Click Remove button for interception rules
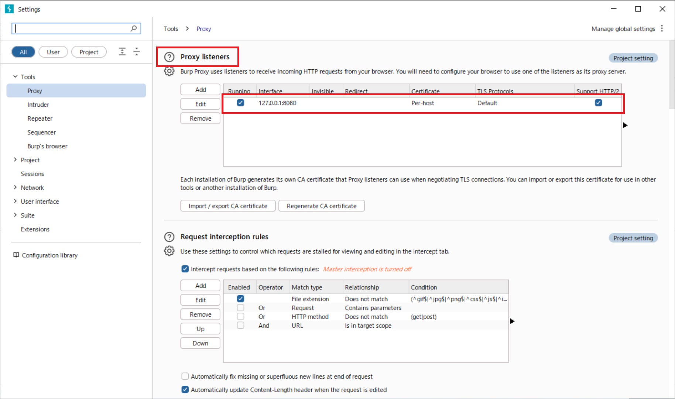 point(201,314)
